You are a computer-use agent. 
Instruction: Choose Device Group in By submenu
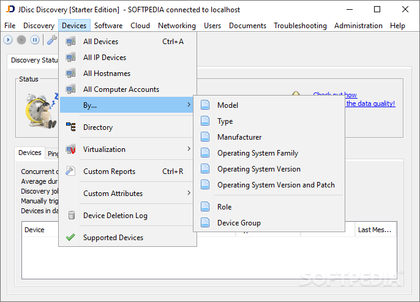point(269,223)
